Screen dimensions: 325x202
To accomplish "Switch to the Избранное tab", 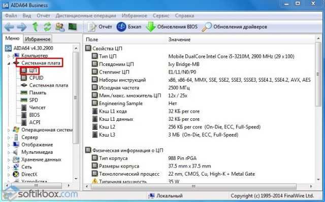I will tap(38, 39).
